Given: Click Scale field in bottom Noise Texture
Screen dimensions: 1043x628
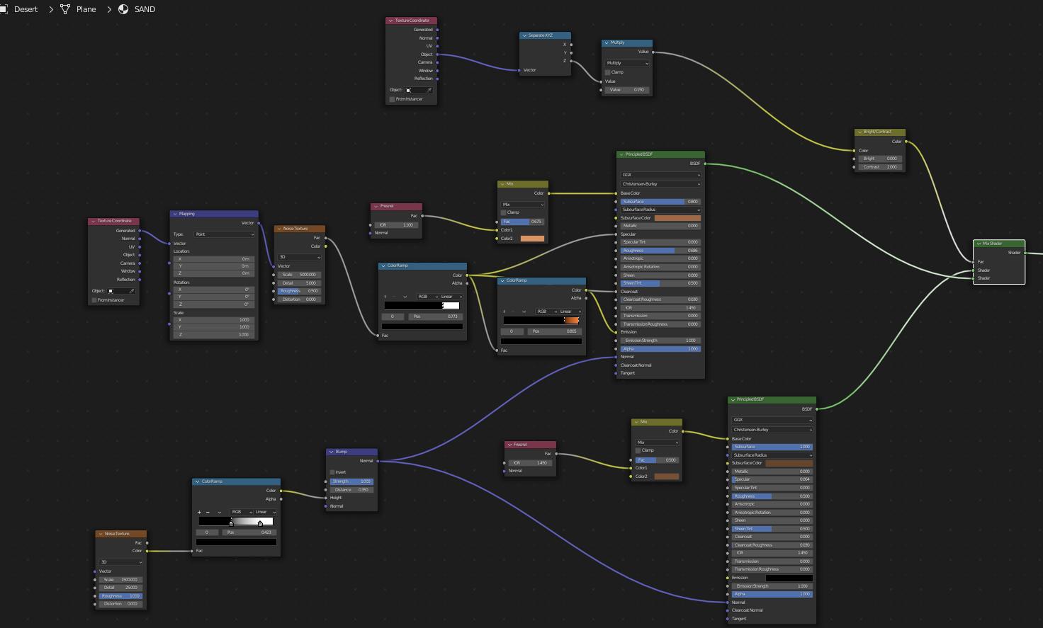Looking at the screenshot, I should pos(121,579).
